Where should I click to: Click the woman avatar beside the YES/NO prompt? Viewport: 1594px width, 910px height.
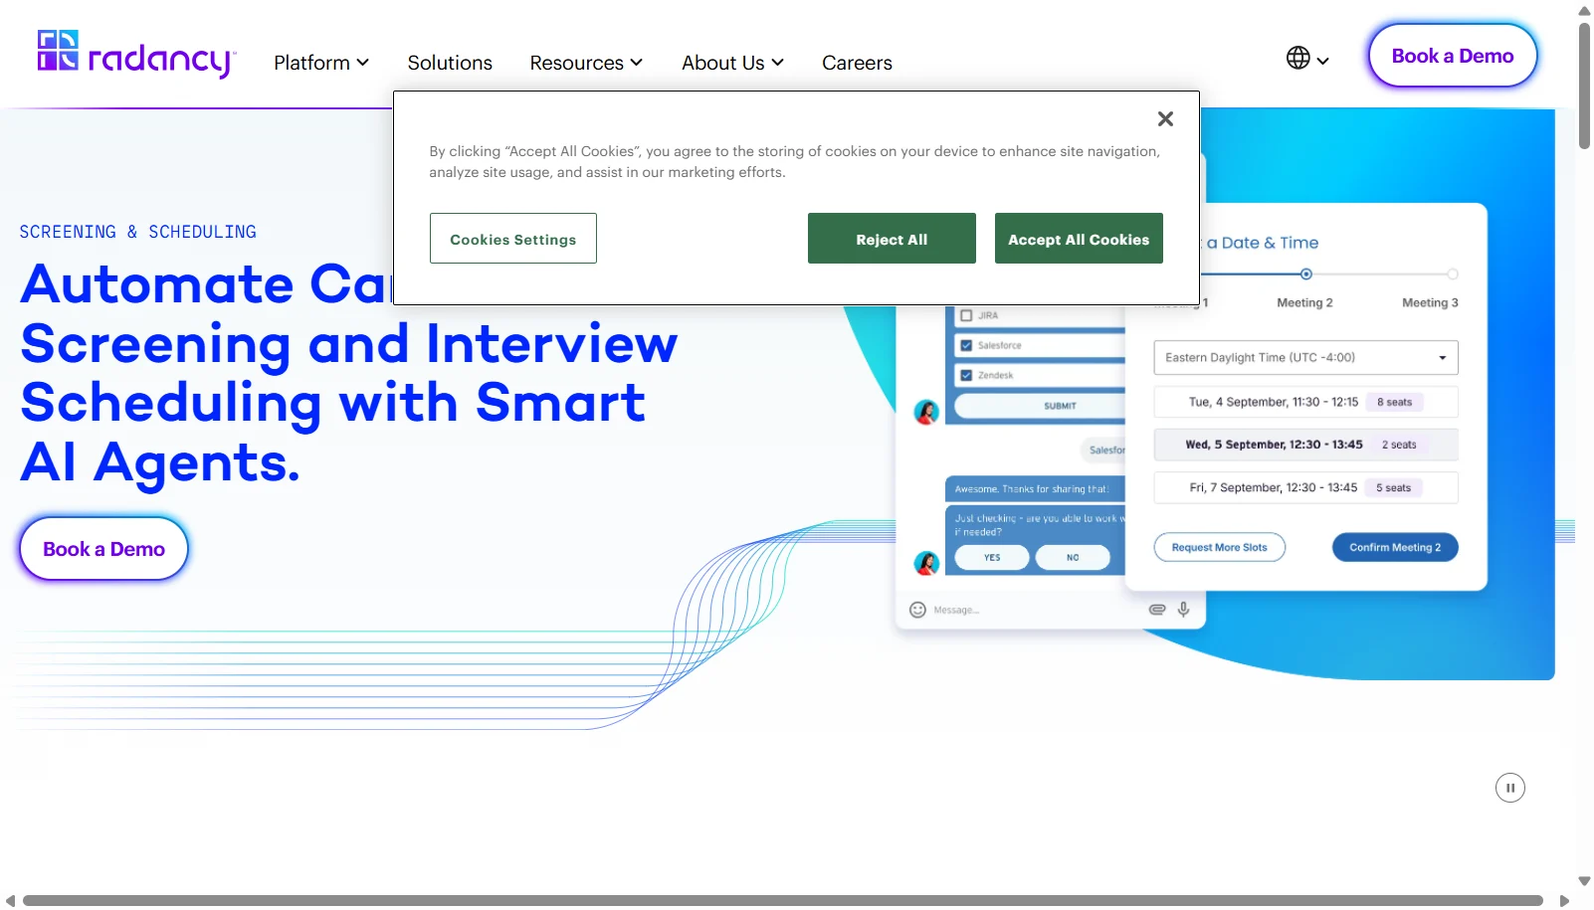point(926,563)
